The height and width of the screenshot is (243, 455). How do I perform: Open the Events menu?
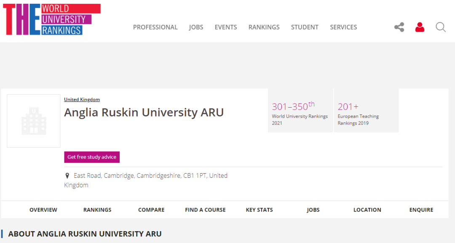coord(226,27)
